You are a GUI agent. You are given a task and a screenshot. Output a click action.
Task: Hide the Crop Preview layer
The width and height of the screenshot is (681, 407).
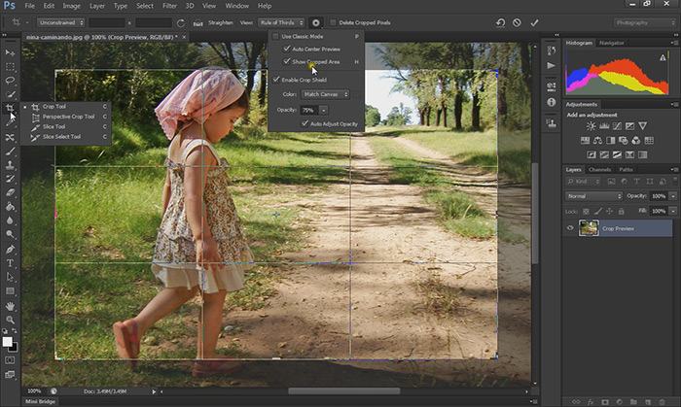(570, 227)
